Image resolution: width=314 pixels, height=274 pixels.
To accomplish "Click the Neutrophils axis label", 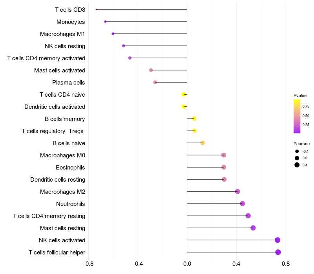I will point(71,204).
